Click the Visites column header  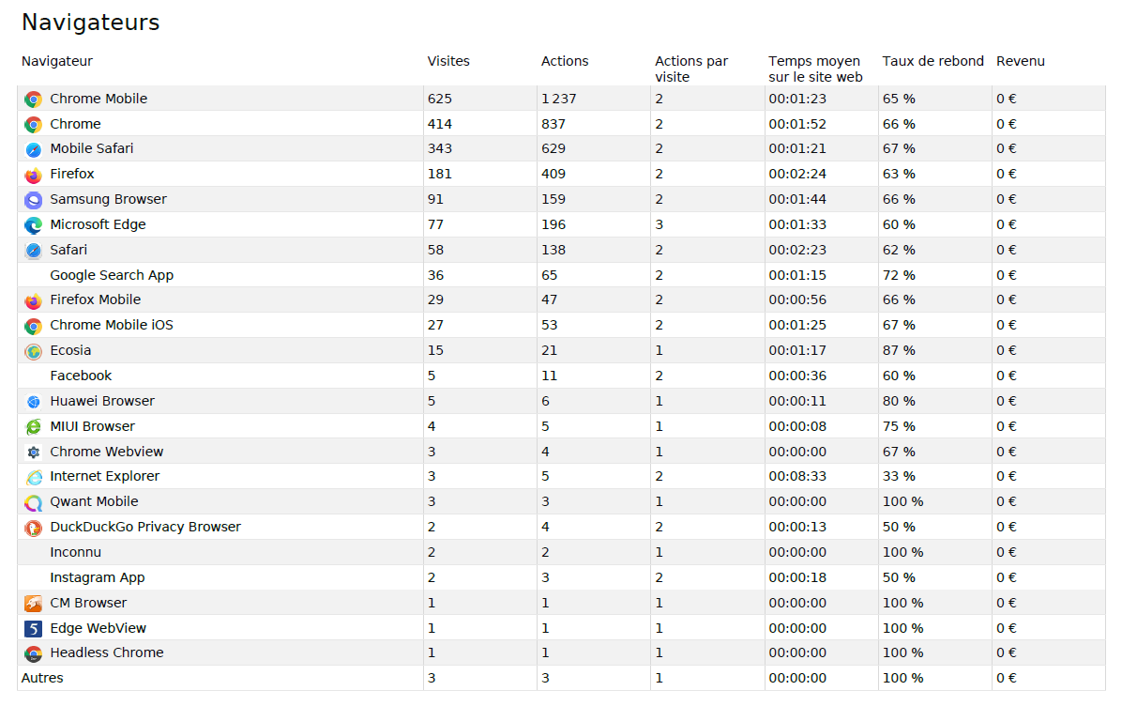pyautogui.click(x=448, y=61)
